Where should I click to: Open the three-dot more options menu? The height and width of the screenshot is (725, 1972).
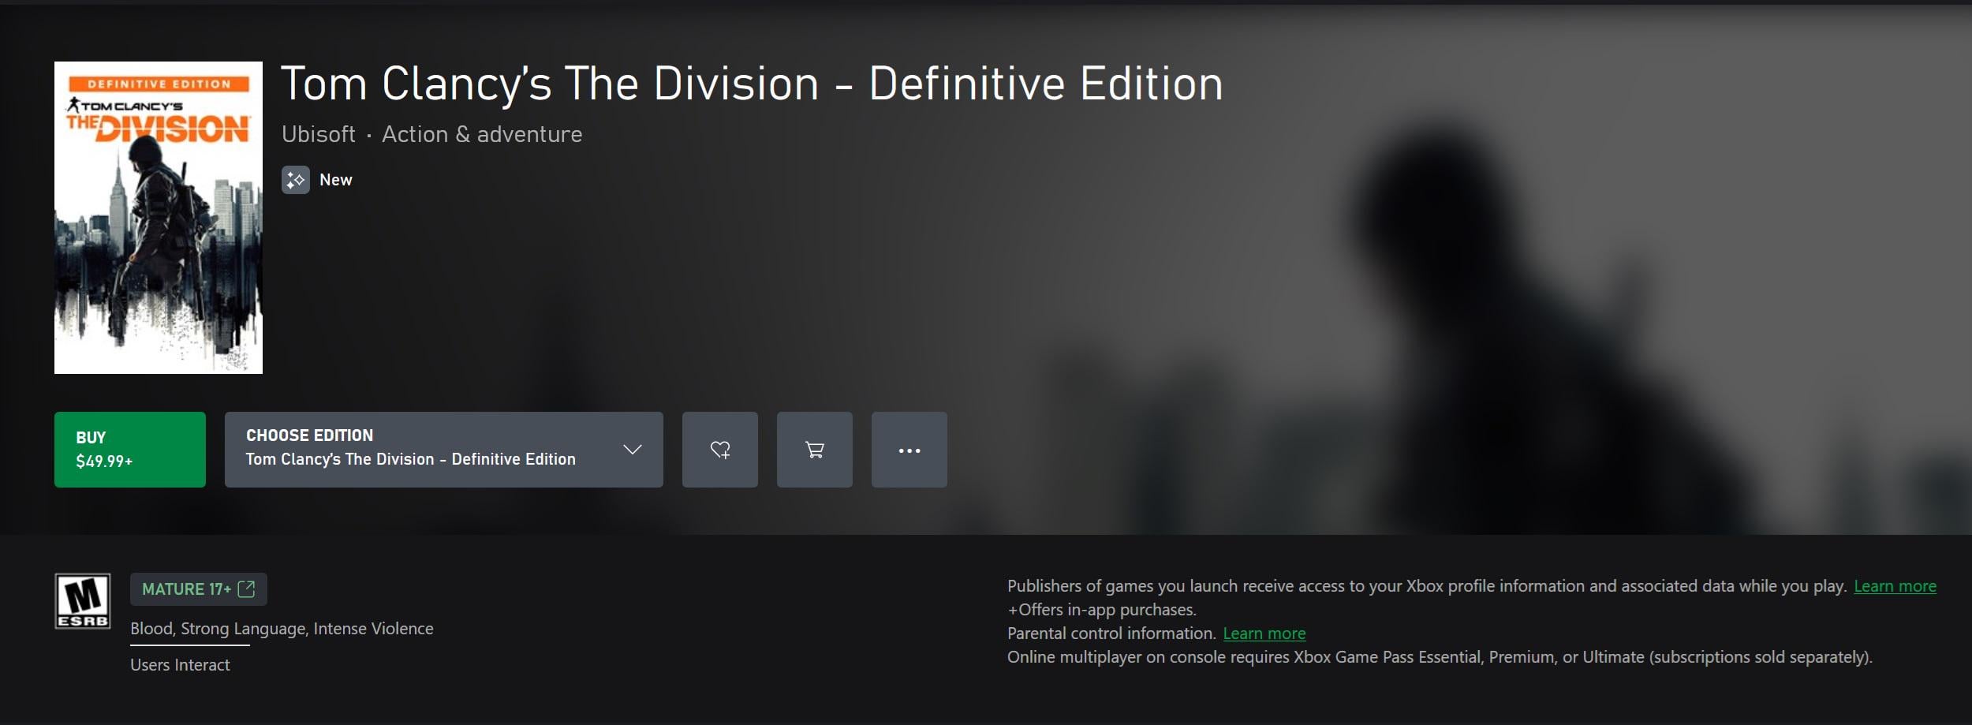(909, 450)
